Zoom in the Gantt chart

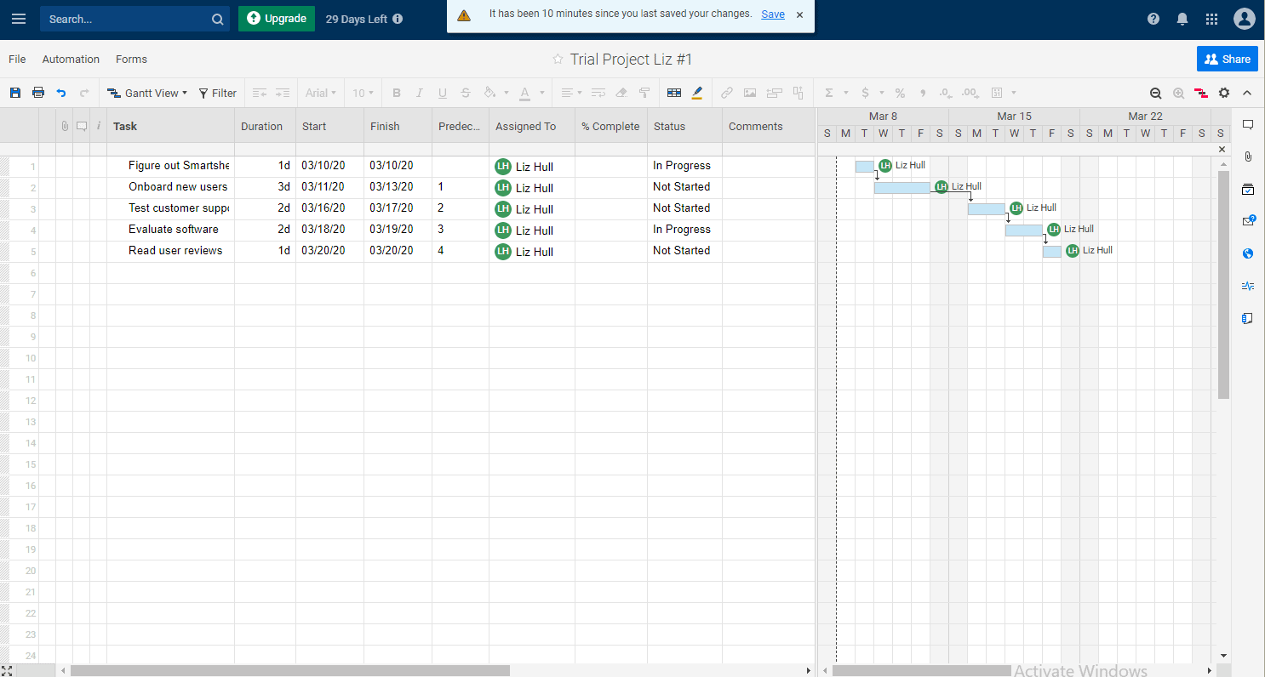pos(1178,93)
